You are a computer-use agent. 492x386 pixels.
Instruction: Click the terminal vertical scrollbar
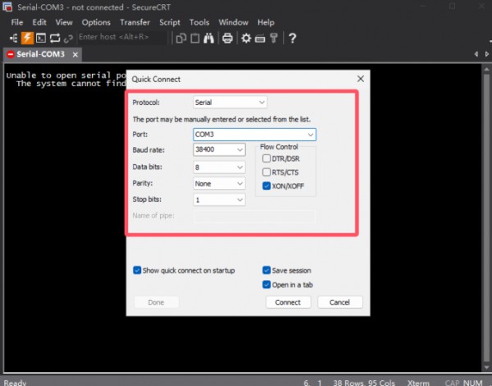pyautogui.click(x=486, y=217)
